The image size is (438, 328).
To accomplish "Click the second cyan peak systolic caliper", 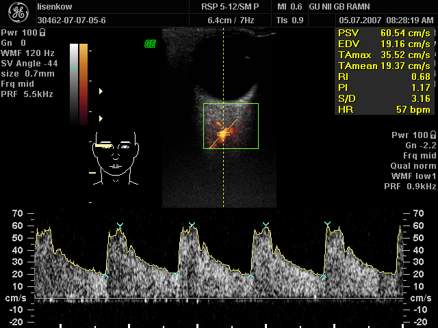I will (192, 224).
